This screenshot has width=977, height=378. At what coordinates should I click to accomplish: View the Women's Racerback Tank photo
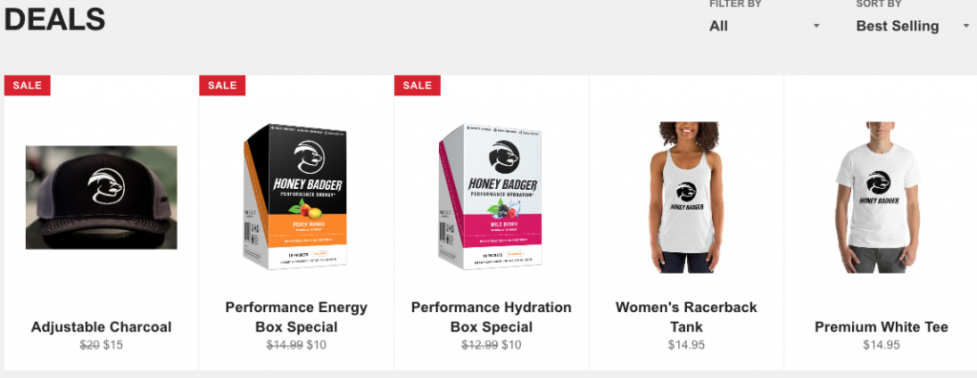click(687, 197)
